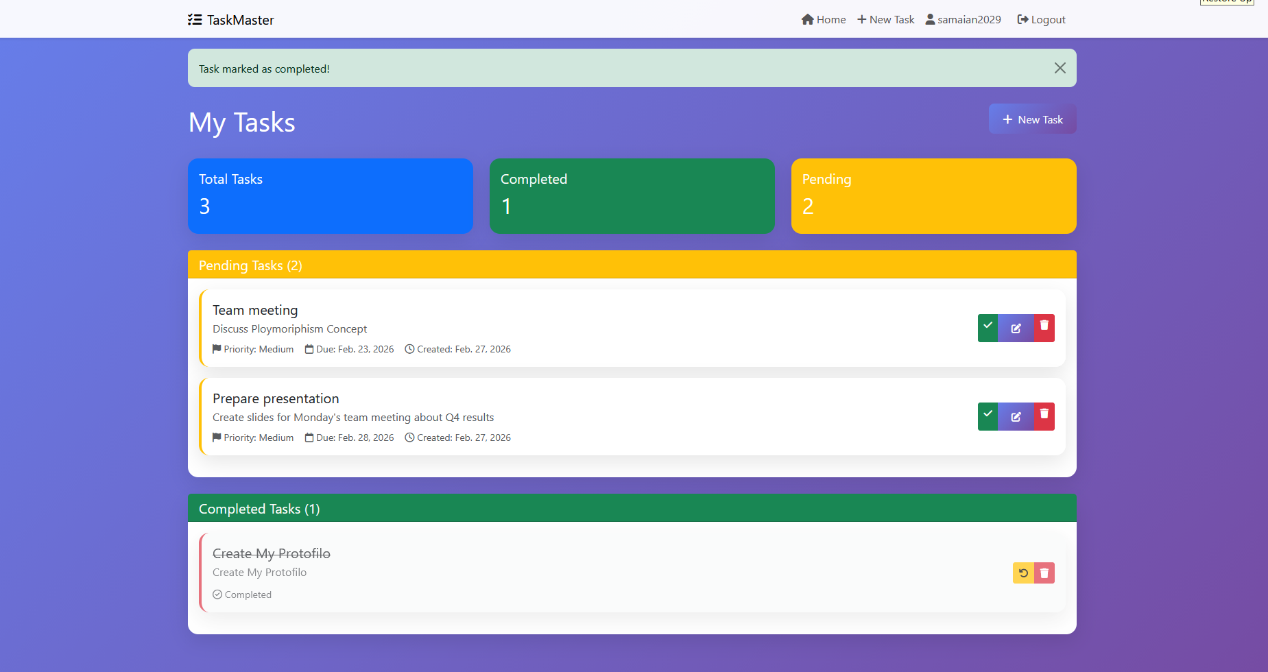Click the Restore Up button at top right
Image resolution: width=1268 pixels, height=672 pixels.
1226,3
